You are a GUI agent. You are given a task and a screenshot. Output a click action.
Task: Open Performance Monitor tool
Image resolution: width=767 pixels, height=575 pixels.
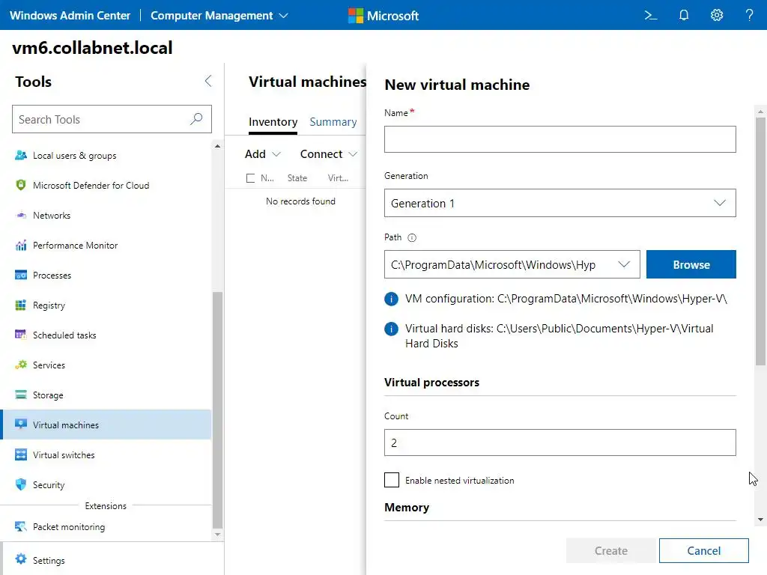[75, 246]
